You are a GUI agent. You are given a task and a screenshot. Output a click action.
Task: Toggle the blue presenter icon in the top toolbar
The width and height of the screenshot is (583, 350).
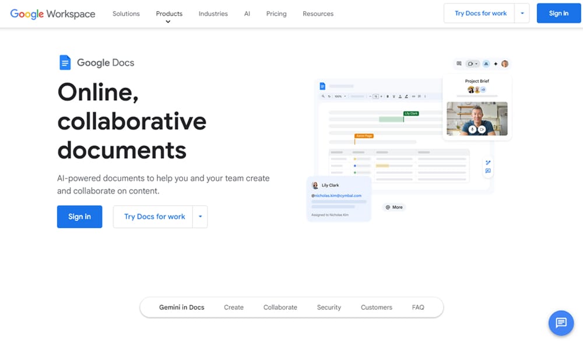(486, 64)
